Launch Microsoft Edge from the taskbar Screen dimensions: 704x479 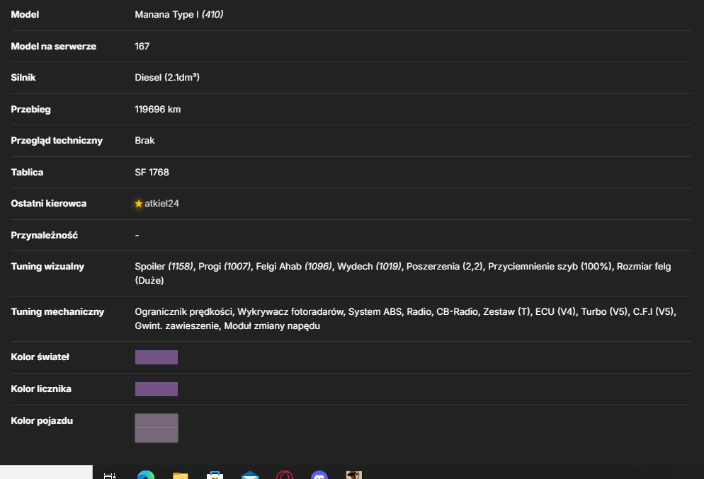point(145,475)
